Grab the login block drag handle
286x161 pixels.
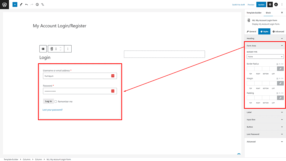pos(56,49)
